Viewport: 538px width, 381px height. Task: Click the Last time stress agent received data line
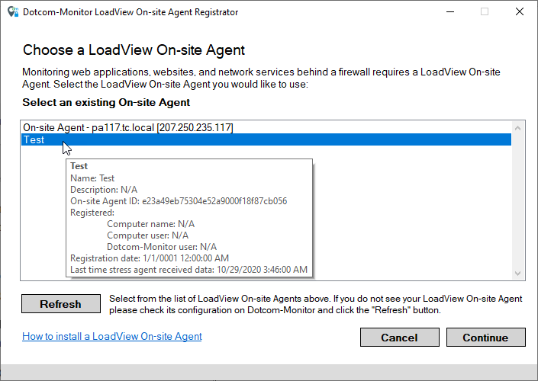point(188,270)
